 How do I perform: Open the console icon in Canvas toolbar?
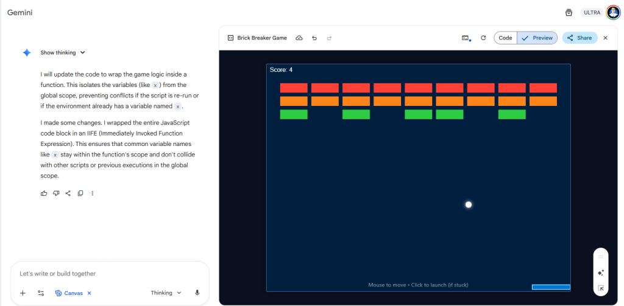coord(466,38)
